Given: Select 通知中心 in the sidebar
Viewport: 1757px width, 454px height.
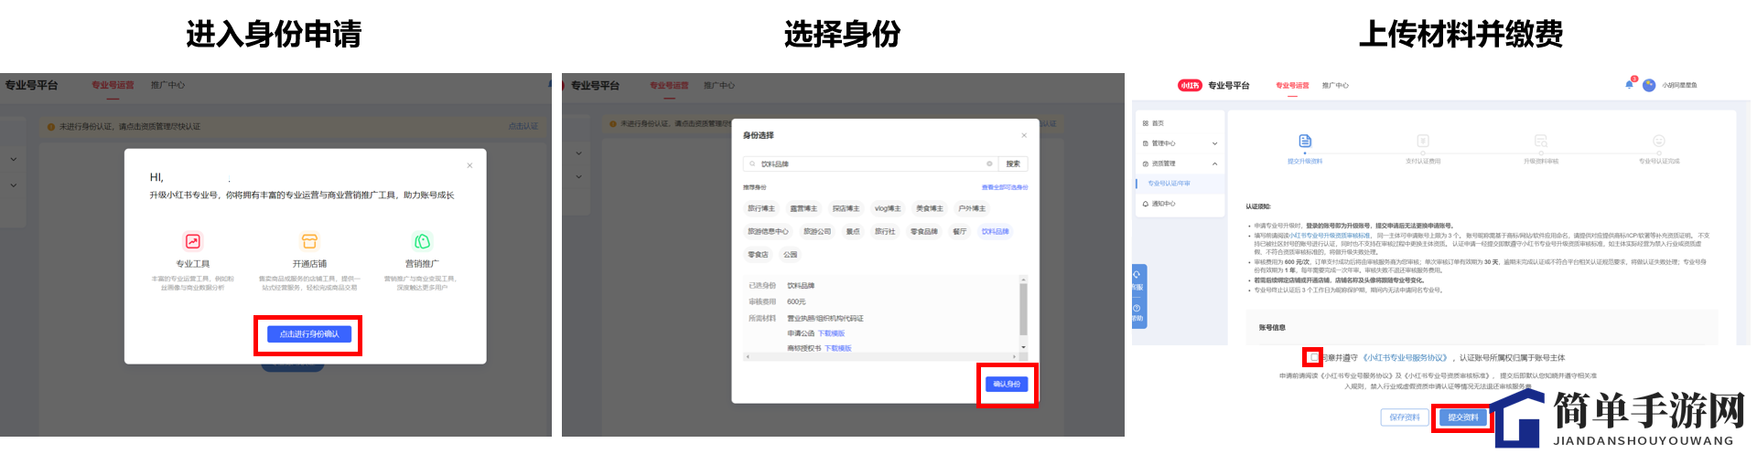Looking at the screenshot, I should tap(1163, 204).
